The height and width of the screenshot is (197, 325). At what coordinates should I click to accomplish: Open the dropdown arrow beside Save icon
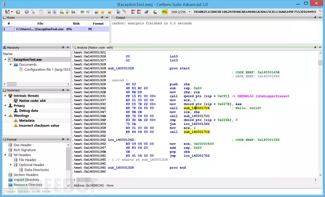[x=13, y=11]
